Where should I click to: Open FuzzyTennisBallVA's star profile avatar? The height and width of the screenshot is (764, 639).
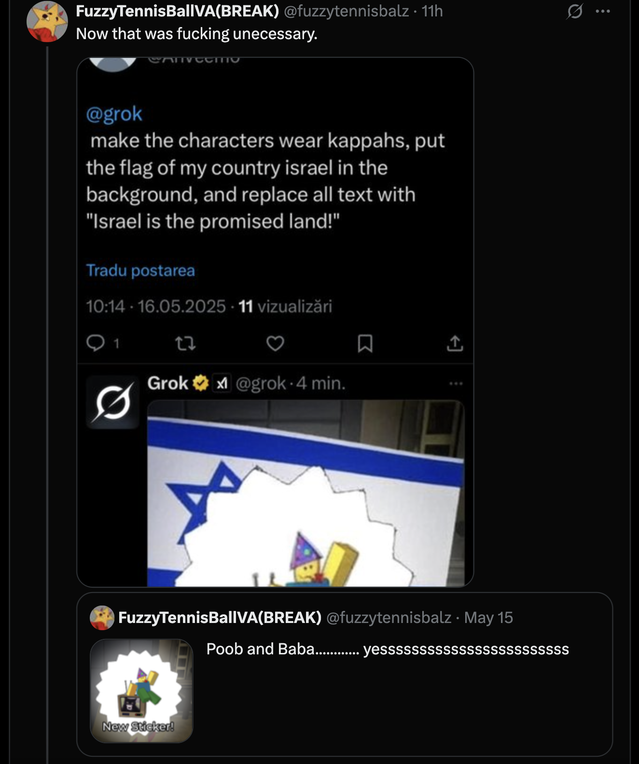coord(47,22)
